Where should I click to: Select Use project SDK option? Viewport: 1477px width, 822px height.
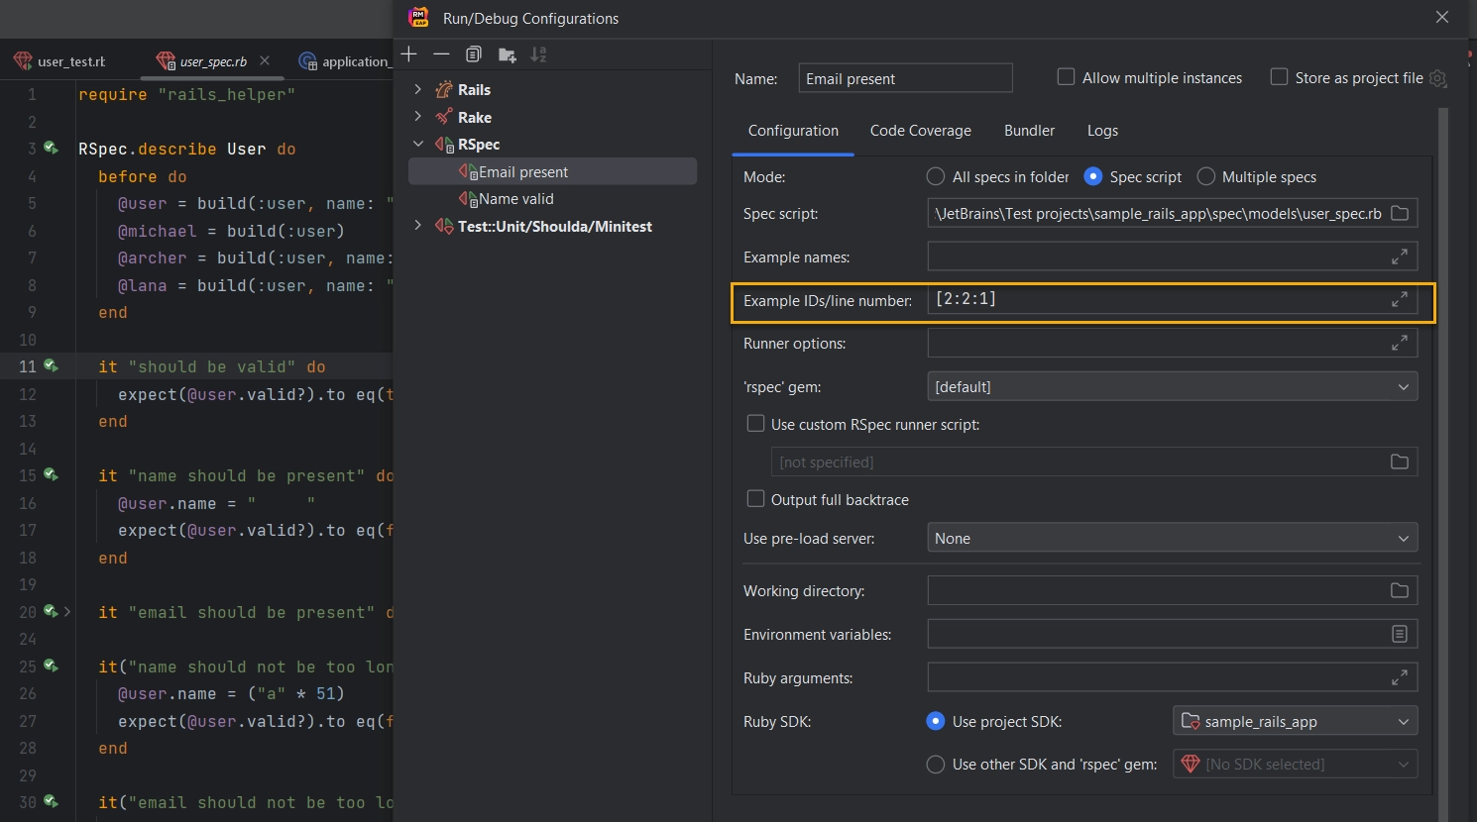click(x=935, y=721)
